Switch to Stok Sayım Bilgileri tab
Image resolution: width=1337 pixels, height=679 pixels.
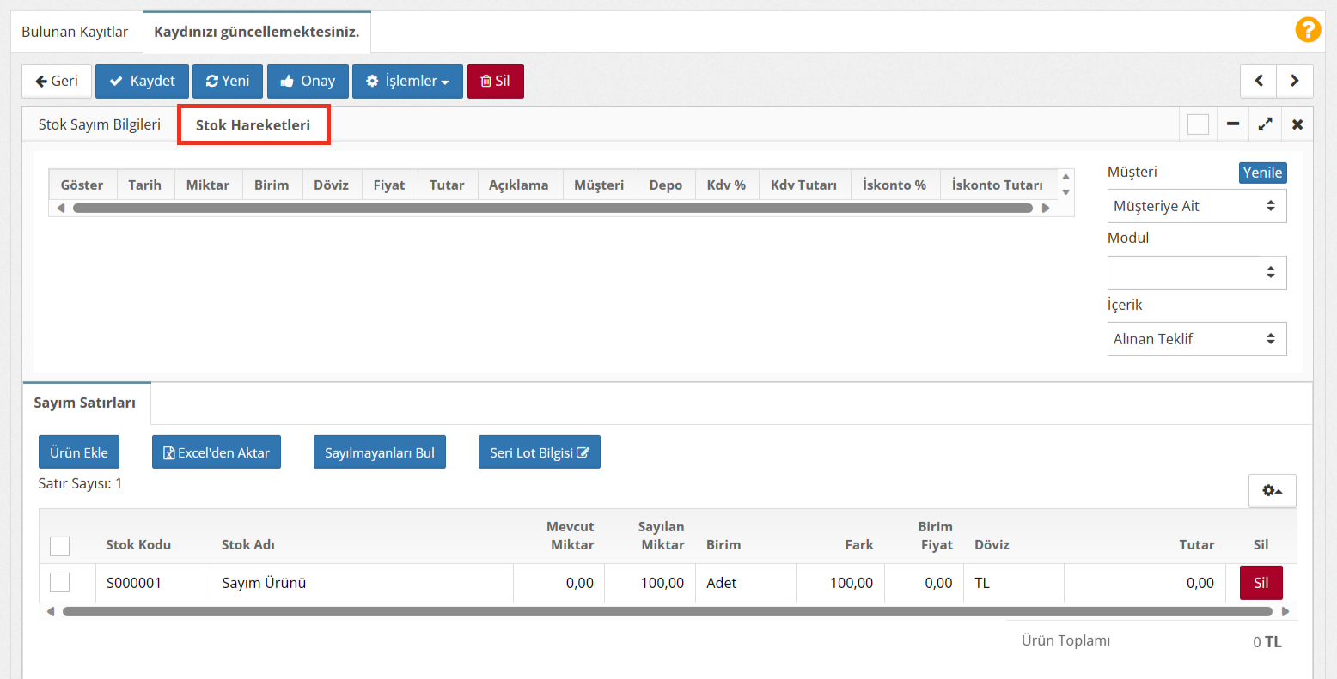tap(100, 124)
